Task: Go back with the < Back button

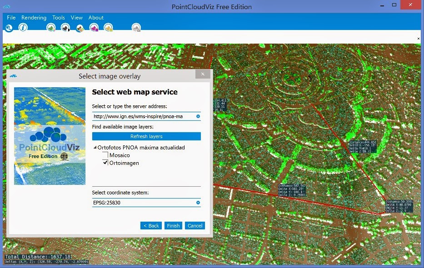Action: pos(151,226)
